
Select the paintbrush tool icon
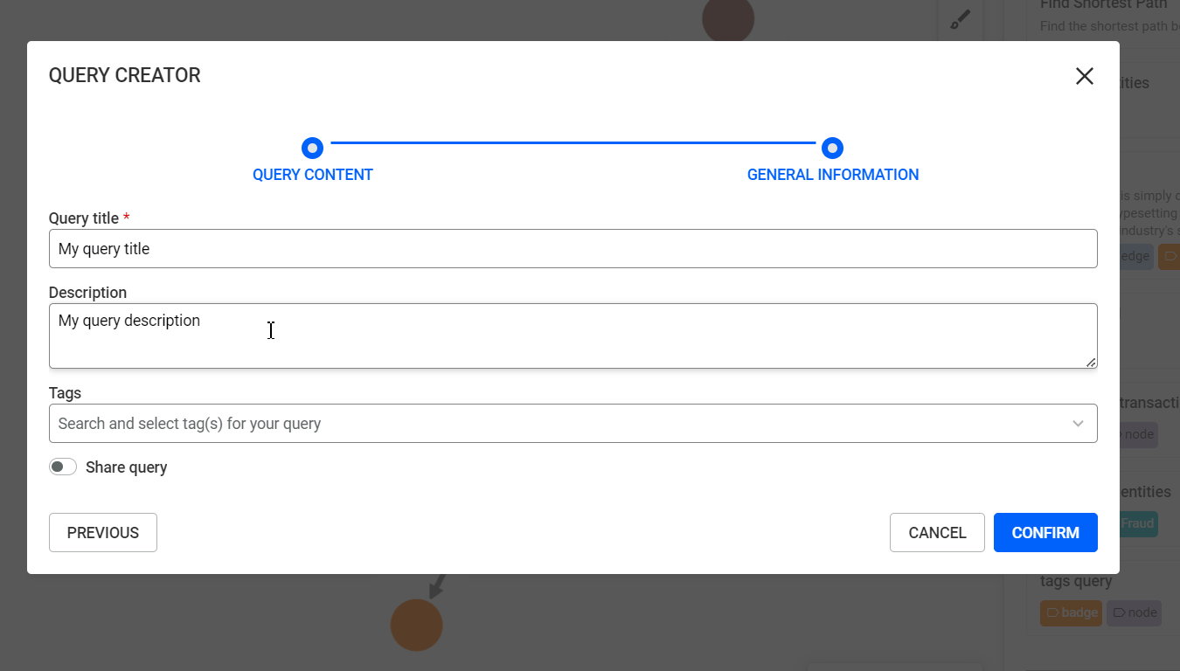[960, 17]
